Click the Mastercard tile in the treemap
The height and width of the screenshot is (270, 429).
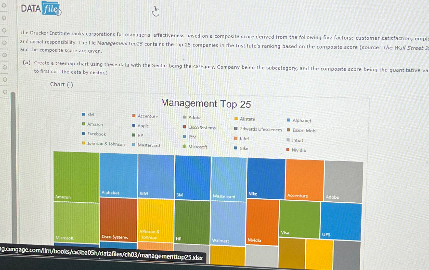pos(229,179)
